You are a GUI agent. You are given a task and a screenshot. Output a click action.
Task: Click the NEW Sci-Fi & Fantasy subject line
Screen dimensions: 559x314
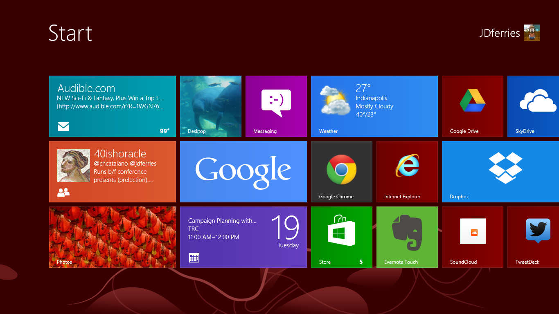[110, 98]
